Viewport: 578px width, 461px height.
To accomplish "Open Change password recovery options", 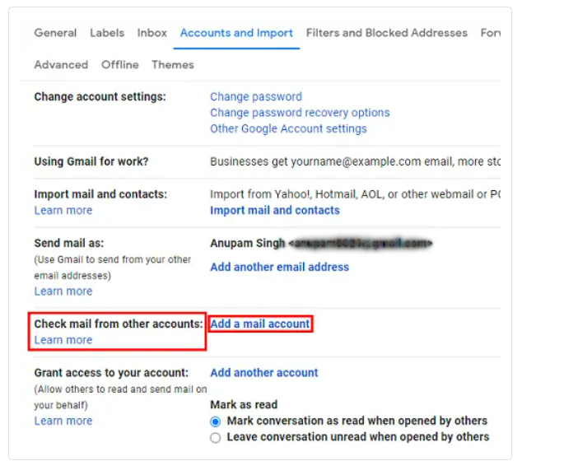I will 300,113.
